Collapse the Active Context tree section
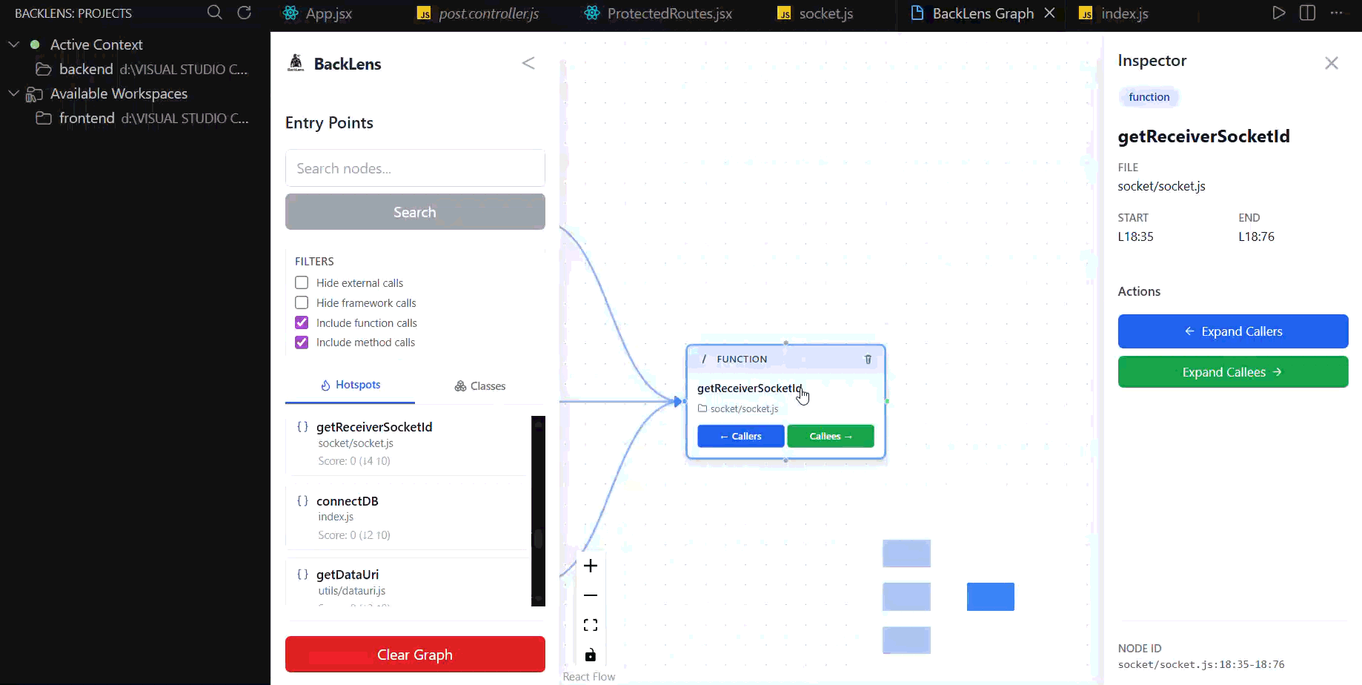1362x685 pixels. tap(13, 44)
